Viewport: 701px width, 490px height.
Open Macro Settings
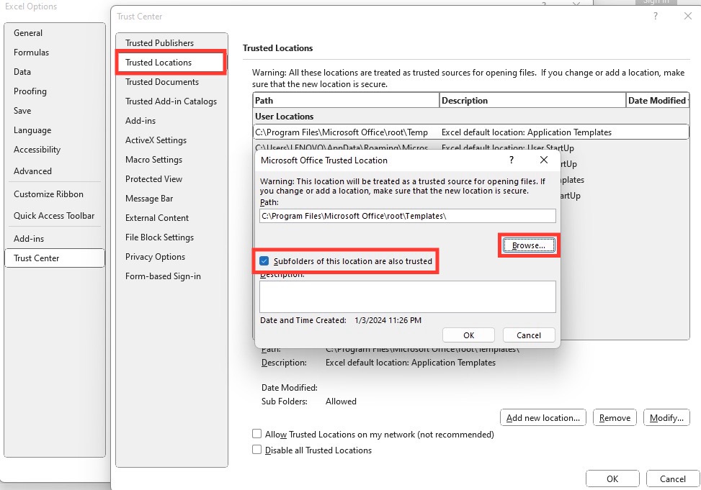153,160
